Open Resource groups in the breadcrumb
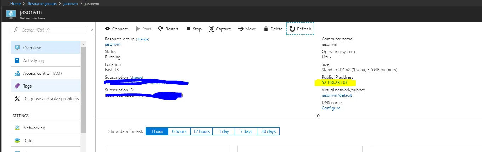Viewport: 482px width, 152px height. tap(42, 4)
